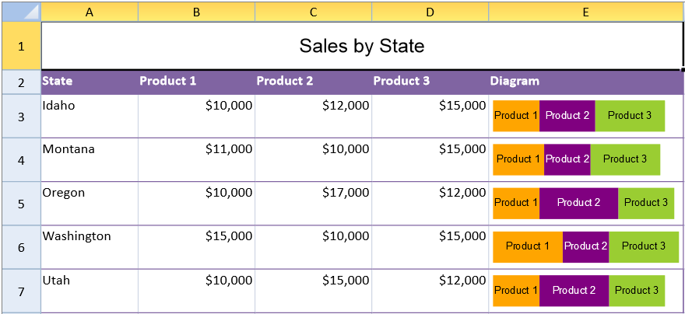This screenshot has width=685, height=314.
Task: Select Washington's $15,000 Product 1 cell
Action: tap(197, 247)
